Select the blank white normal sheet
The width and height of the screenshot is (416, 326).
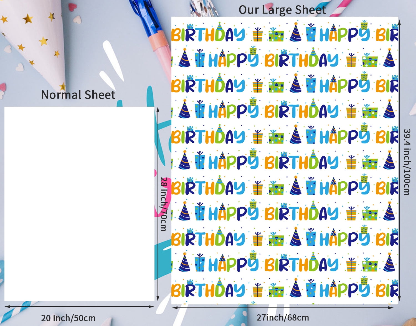[79, 204]
